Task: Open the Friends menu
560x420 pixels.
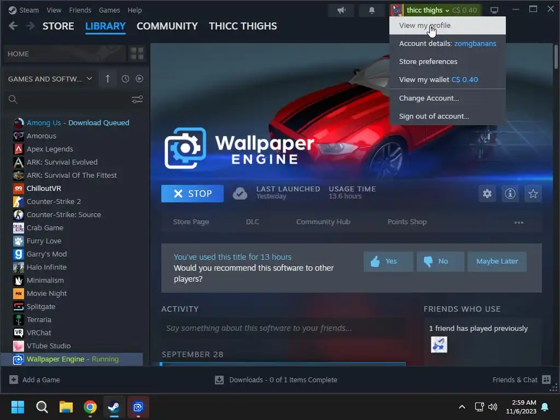Action: tap(80, 10)
